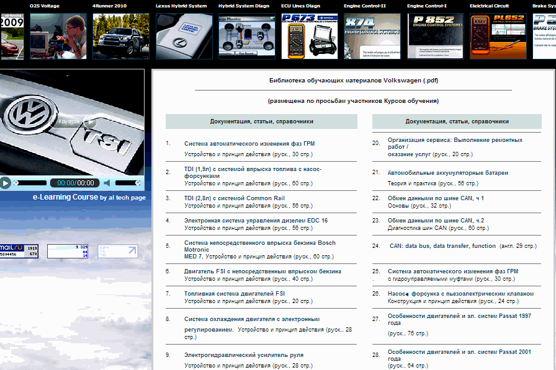The width and height of the screenshot is (556, 370).
Task: Click the '4Runner 2010' title text
Action: [x=109, y=6]
